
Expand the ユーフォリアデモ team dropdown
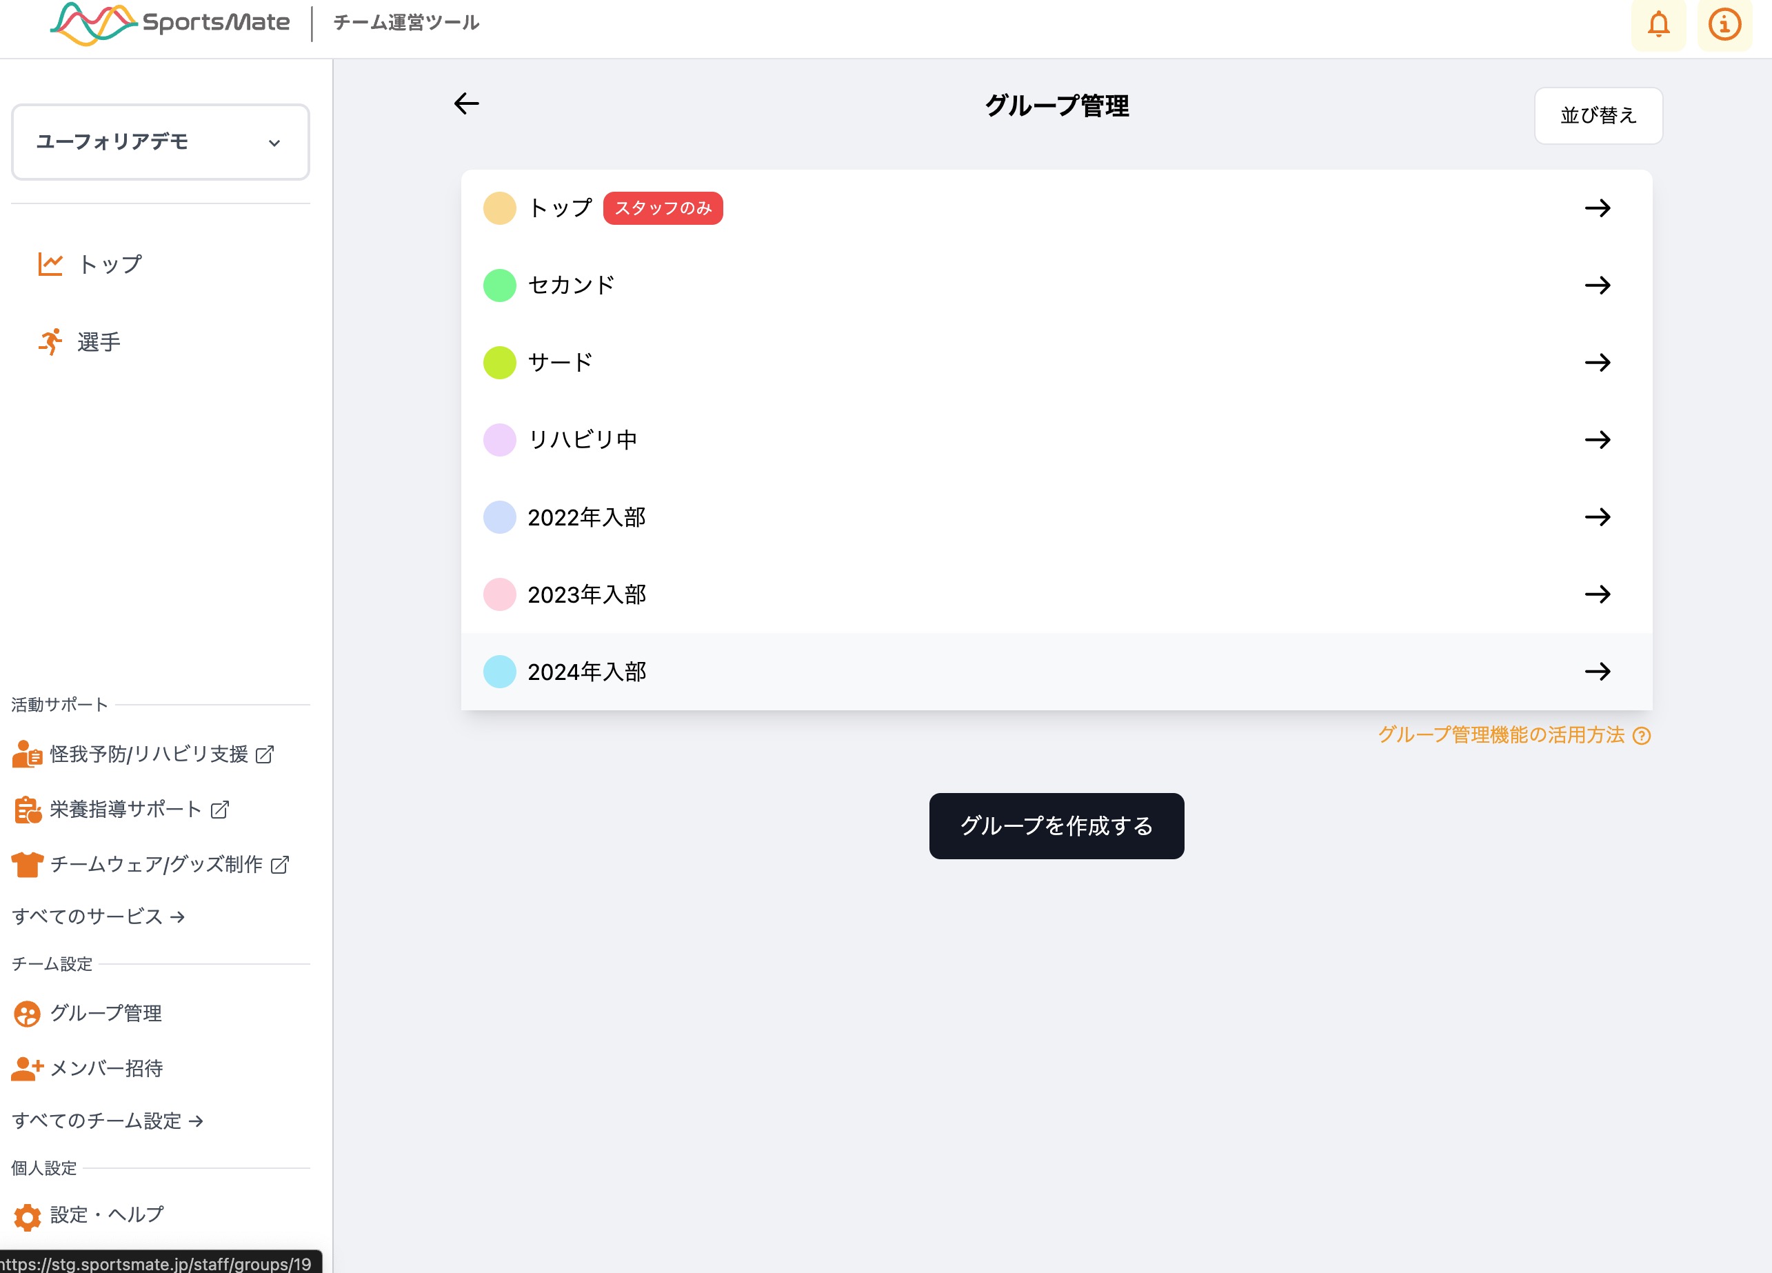(x=160, y=142)
